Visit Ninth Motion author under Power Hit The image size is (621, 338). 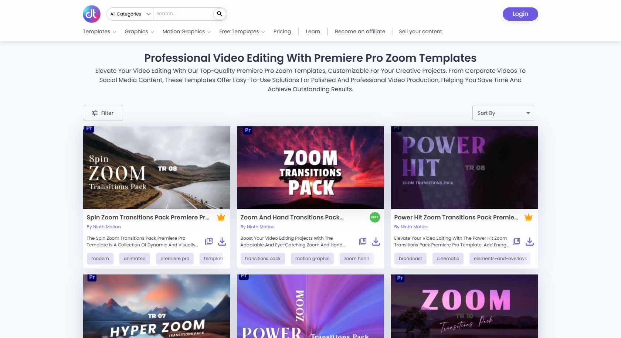point(411,227)
